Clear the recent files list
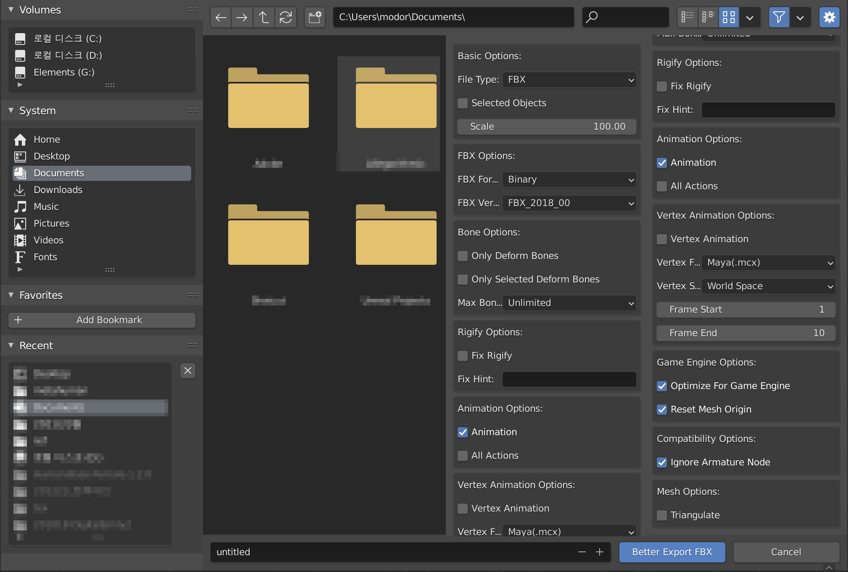 (188, 371)
